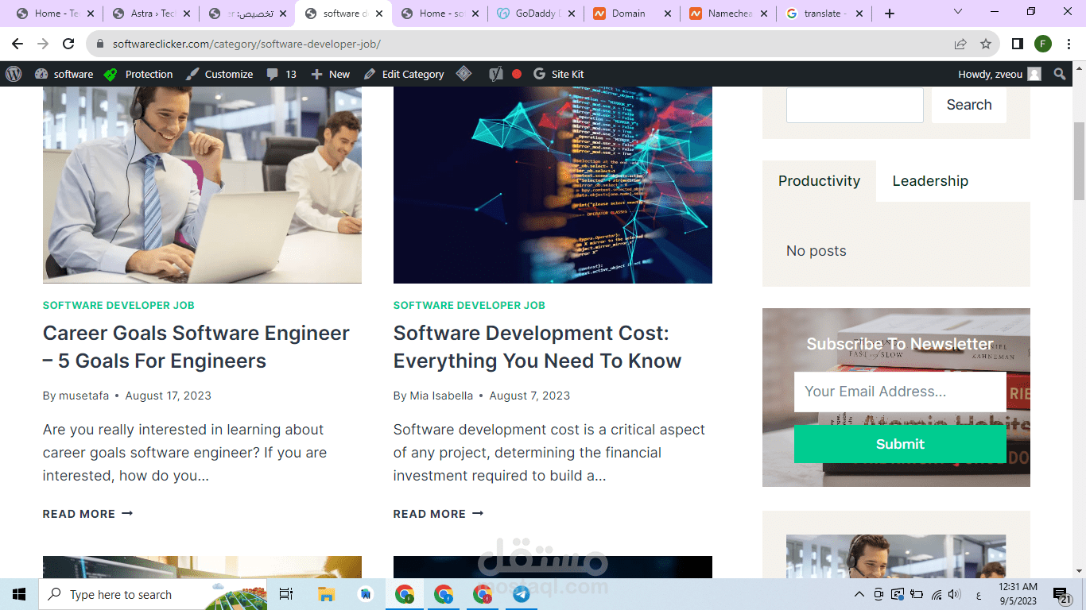Select the Productivity sidebar tab
Viewport: 1086px width, 610px height.
[x=819, y=181]
